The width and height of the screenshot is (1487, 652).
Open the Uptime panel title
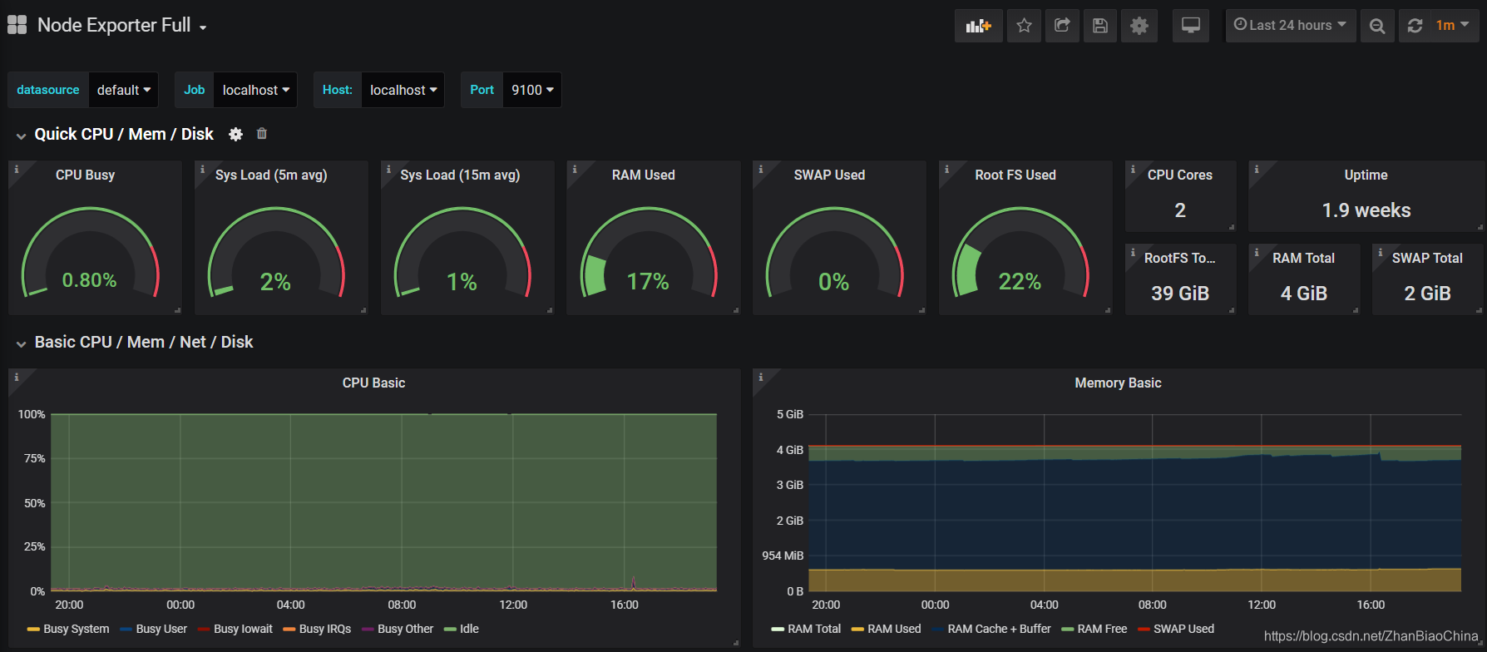coord(1366,175)
